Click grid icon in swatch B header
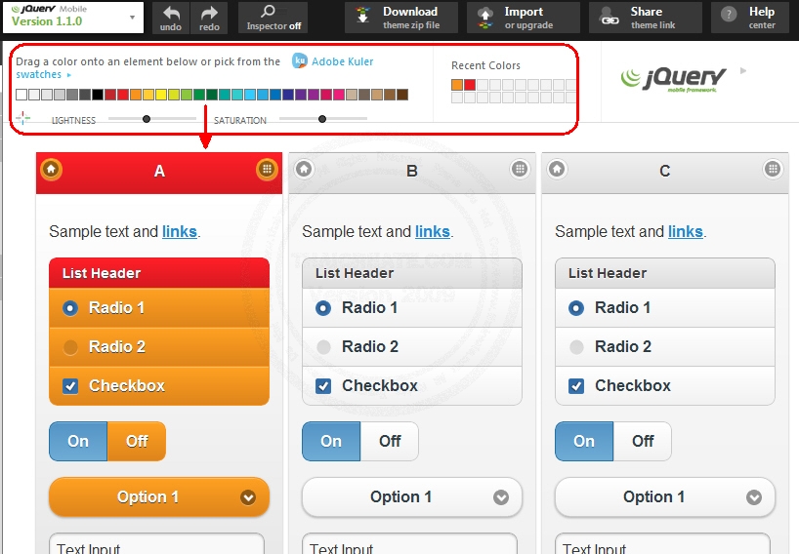This screenshot has height=554, width=799. point(520,169)
